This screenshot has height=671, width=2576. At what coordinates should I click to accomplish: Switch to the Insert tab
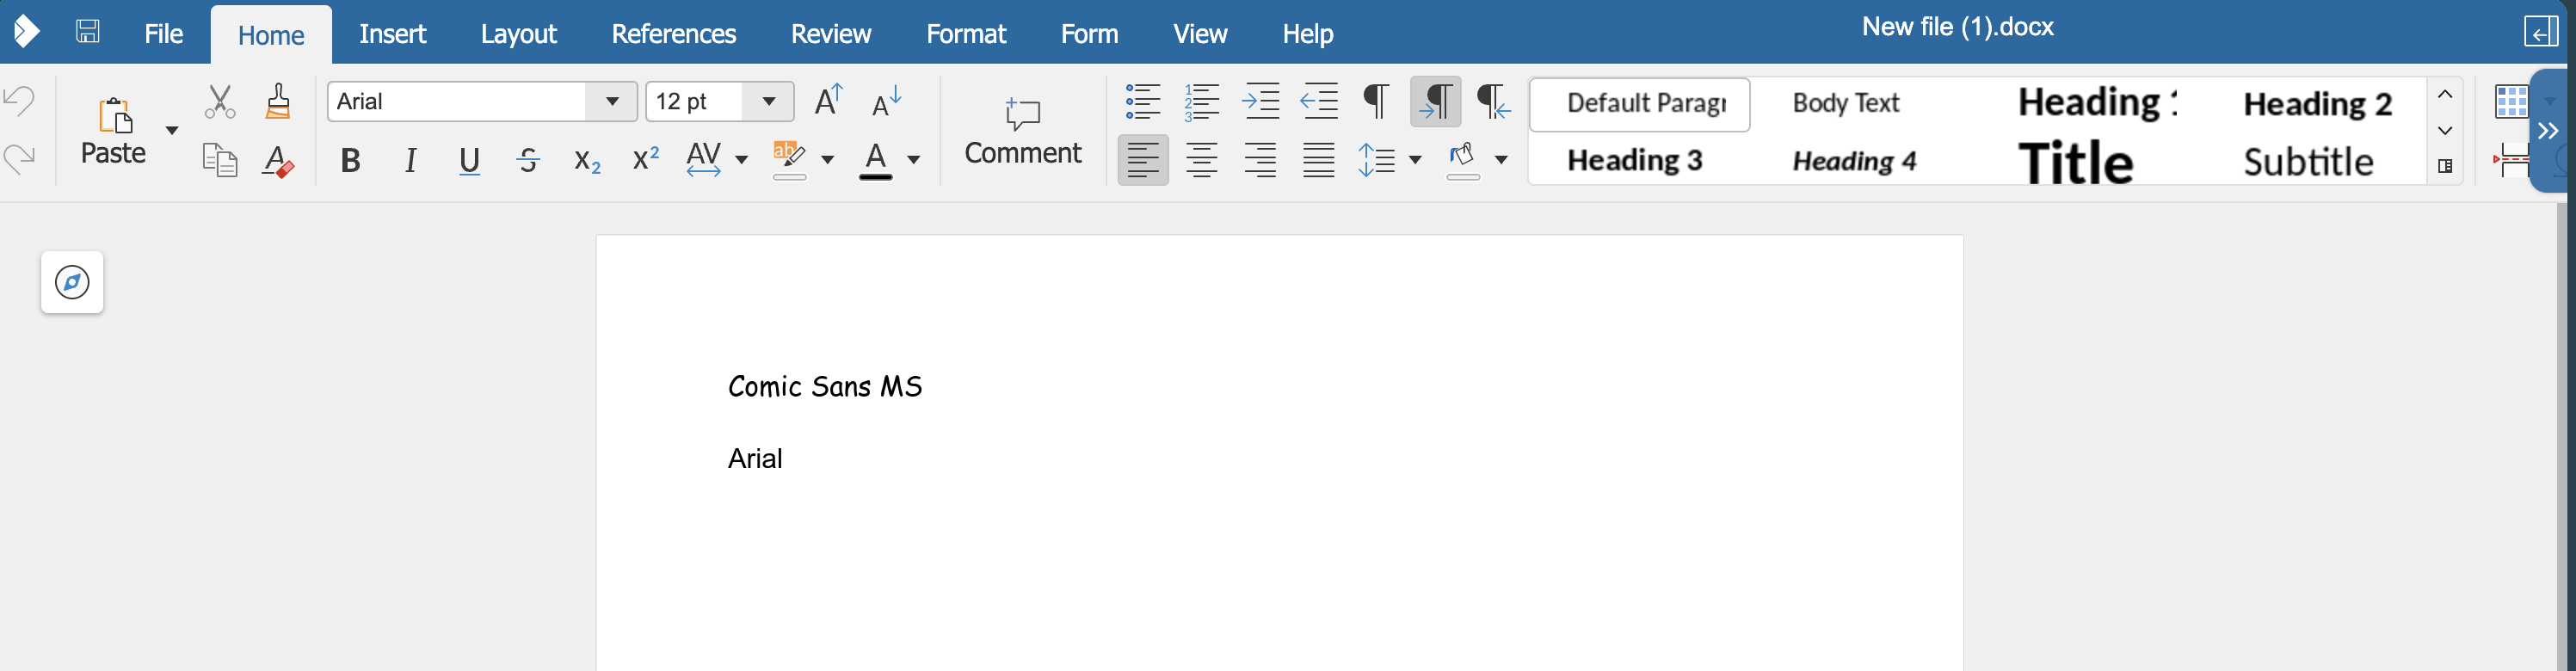pyautogui.click(x=392, y=34)
